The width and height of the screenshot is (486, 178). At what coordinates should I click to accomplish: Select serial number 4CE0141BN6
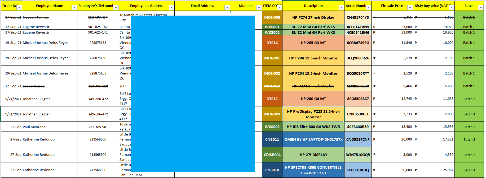[358, 32]
